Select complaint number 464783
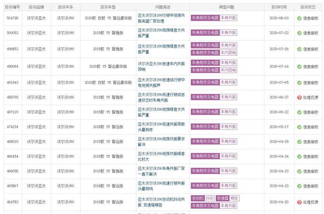Image resolution: width=324 pixels, height=214 pixels. (x=13, y=202)
